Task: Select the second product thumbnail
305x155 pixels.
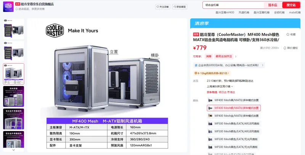Action: tap(14, 52)
